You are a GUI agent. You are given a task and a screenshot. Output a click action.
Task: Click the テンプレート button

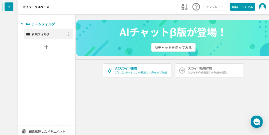click(x=215, y=7)
